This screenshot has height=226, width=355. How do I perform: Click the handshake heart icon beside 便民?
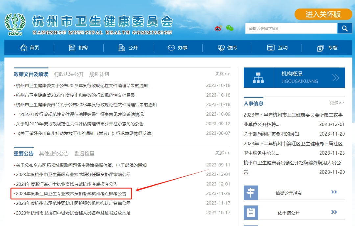221,48
